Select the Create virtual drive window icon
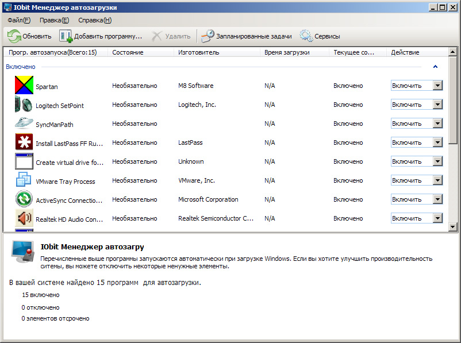 click(24, 161)
